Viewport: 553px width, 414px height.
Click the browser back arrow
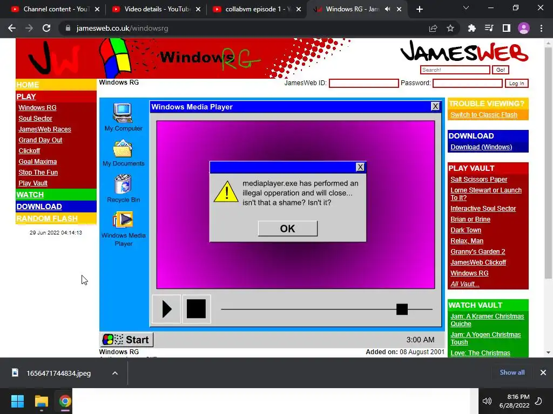point(12,28)
